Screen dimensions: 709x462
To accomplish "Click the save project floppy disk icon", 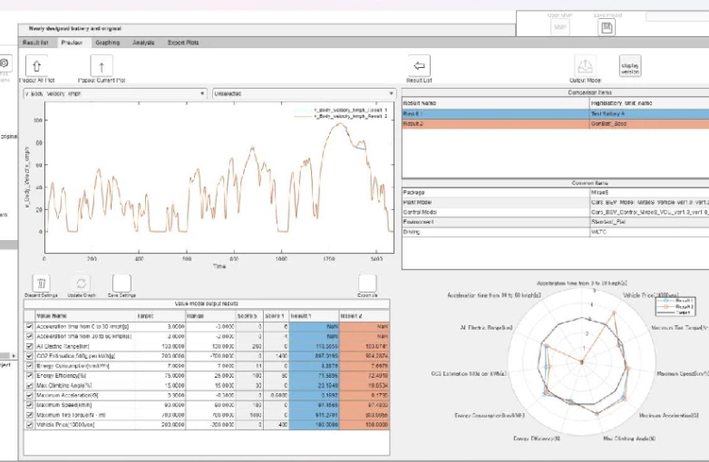I will coord(607,27).
